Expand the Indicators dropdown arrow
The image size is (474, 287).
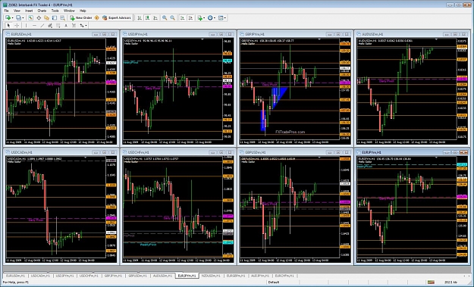point(204,18)
